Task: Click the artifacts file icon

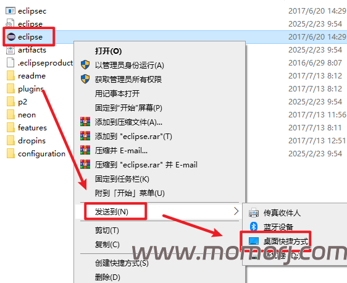Action: pyautogui.click(x=10, y=50)
